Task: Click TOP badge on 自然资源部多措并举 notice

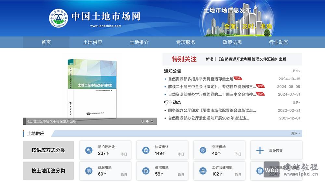Action: tap(238, 78)
